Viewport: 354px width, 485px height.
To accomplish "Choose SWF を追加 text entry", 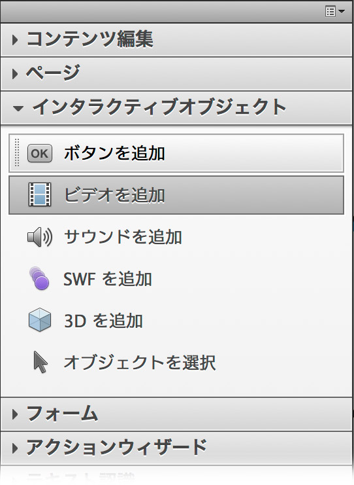I will coord(107,279).
